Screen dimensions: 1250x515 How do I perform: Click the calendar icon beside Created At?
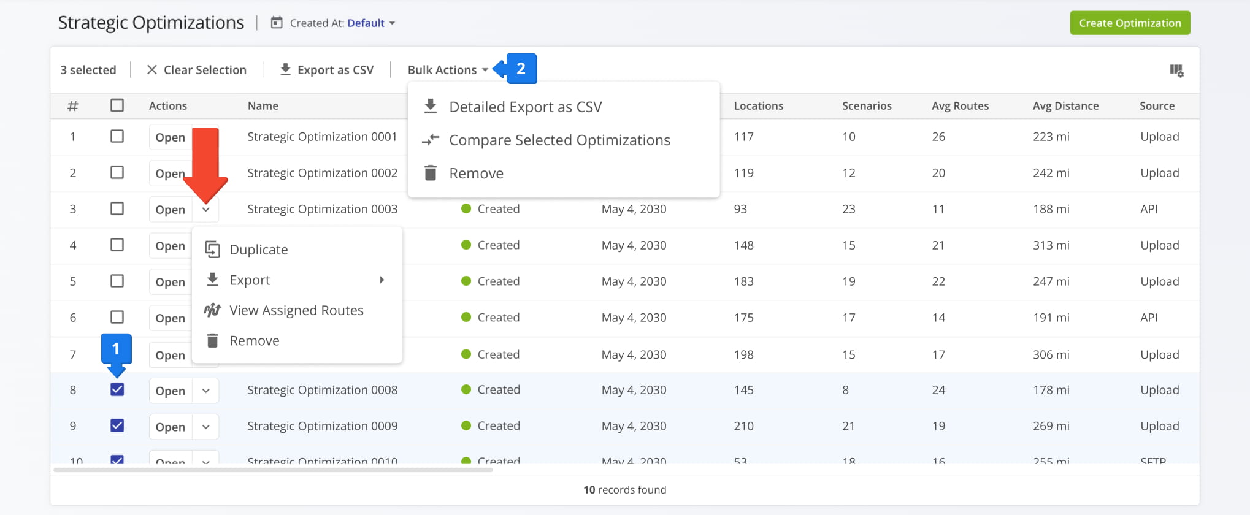[x=277, y=23]
